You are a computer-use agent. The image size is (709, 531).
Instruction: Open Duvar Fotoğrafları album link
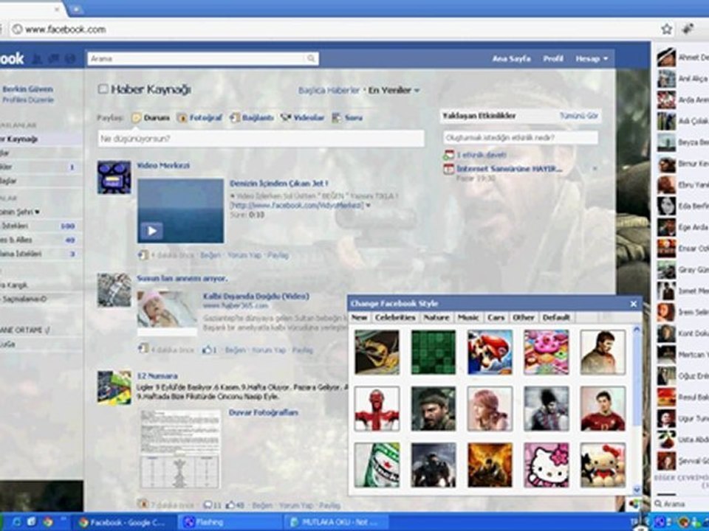(x=264, y=412)
